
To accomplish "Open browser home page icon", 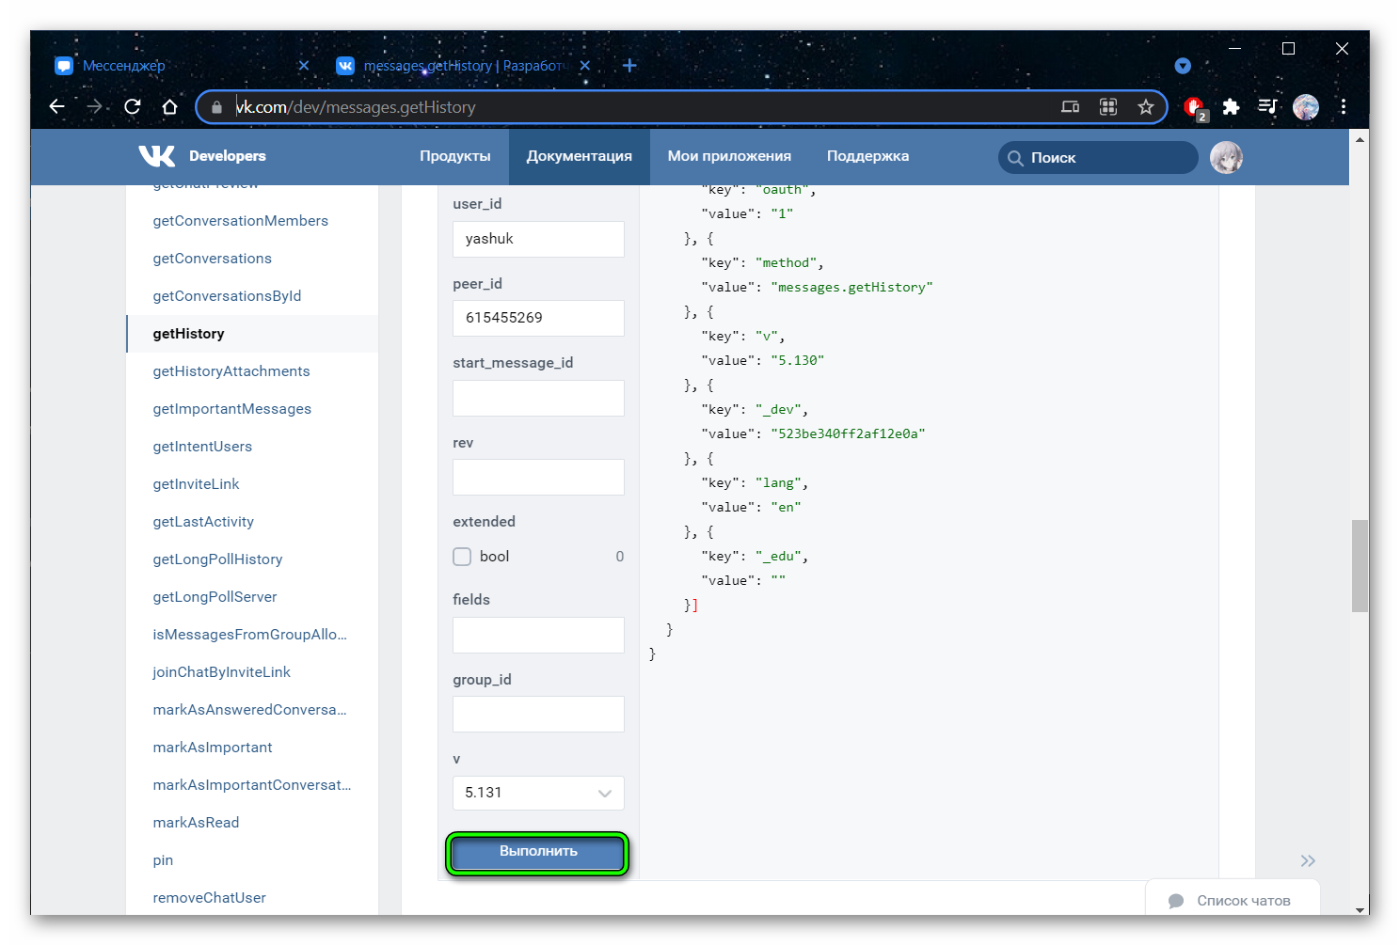I will click(169, 107).
